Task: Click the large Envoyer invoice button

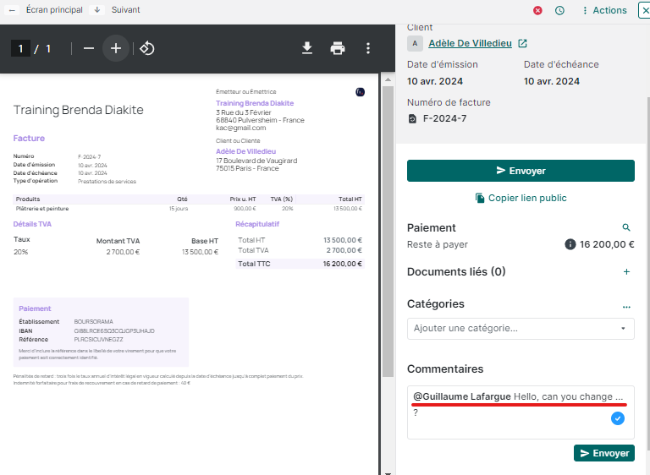Action: [521, 171]
